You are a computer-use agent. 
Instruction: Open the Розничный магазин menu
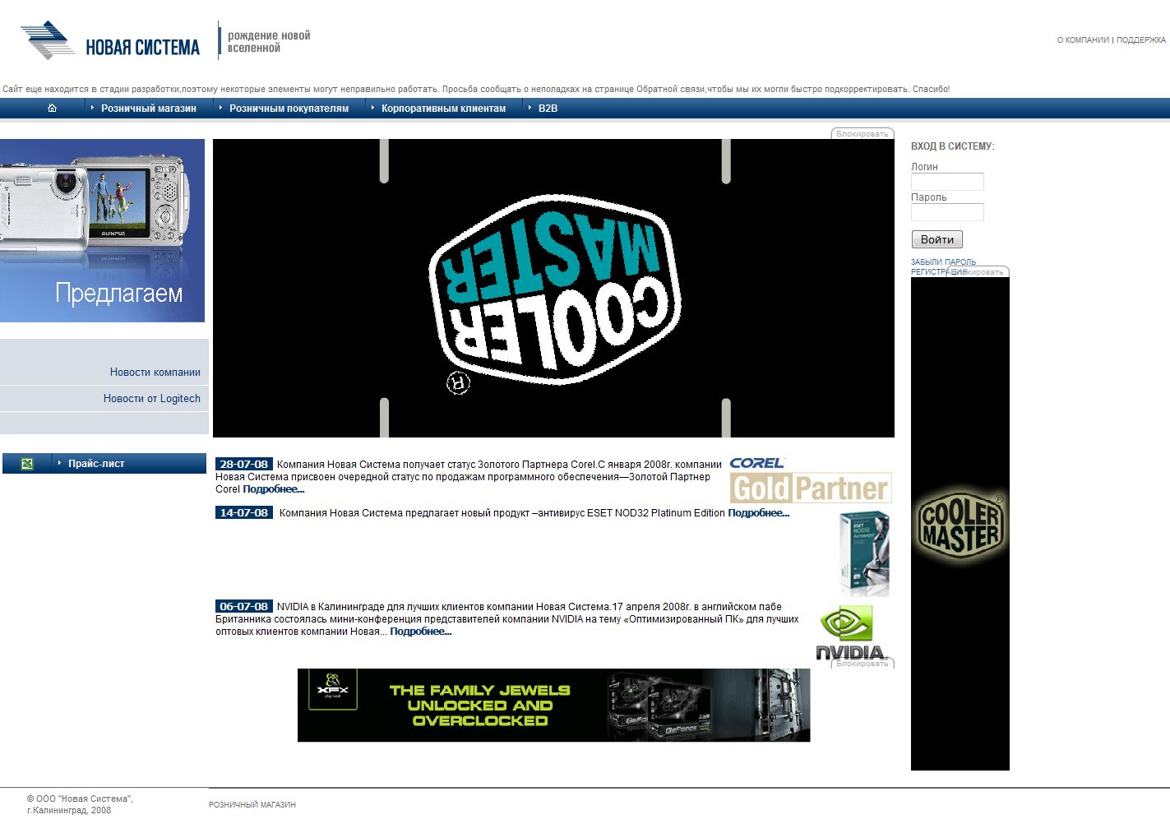(x=149, y=109)
